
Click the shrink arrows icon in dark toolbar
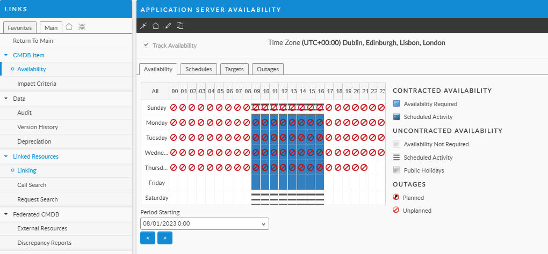[143, 26]
